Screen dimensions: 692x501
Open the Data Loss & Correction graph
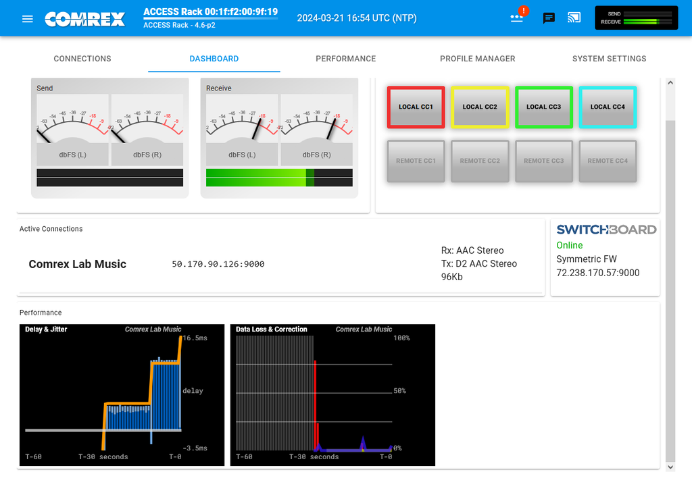click(x=332, y=395)
